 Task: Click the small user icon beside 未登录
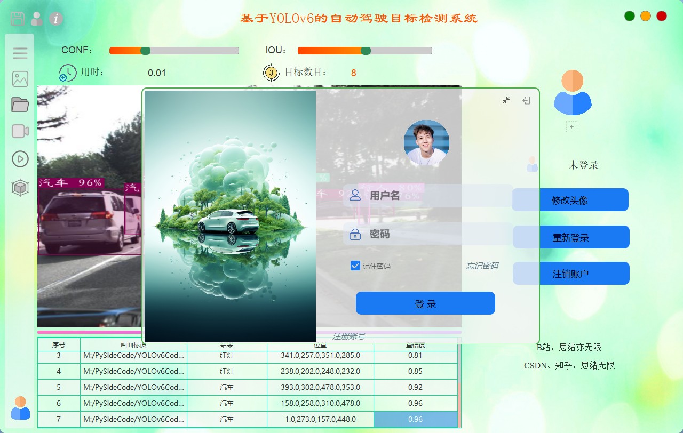pos(532,164)
